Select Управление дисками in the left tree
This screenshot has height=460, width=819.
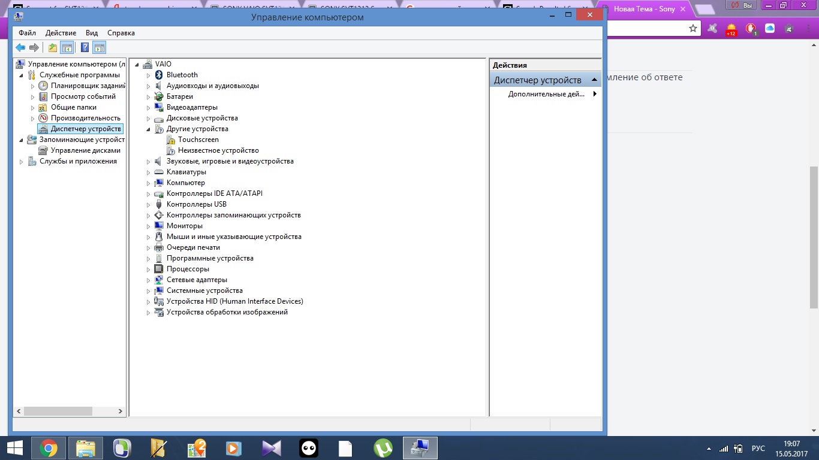(85, 150)
